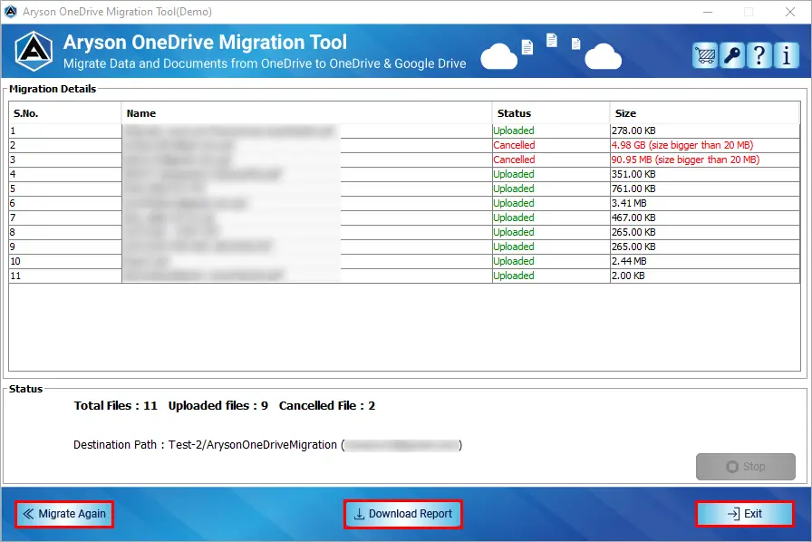
Task: Click the Aryson logo in the header
Action: click(x=34, y=52)
